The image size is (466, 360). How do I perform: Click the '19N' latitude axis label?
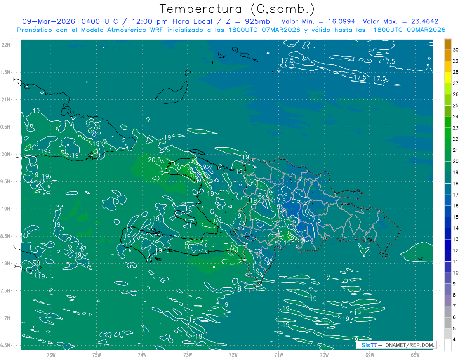click(6, 209)
